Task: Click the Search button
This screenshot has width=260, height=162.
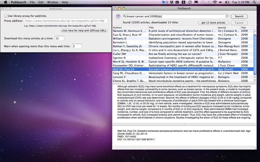Action: pyautogui.click(x=239, y=16)
